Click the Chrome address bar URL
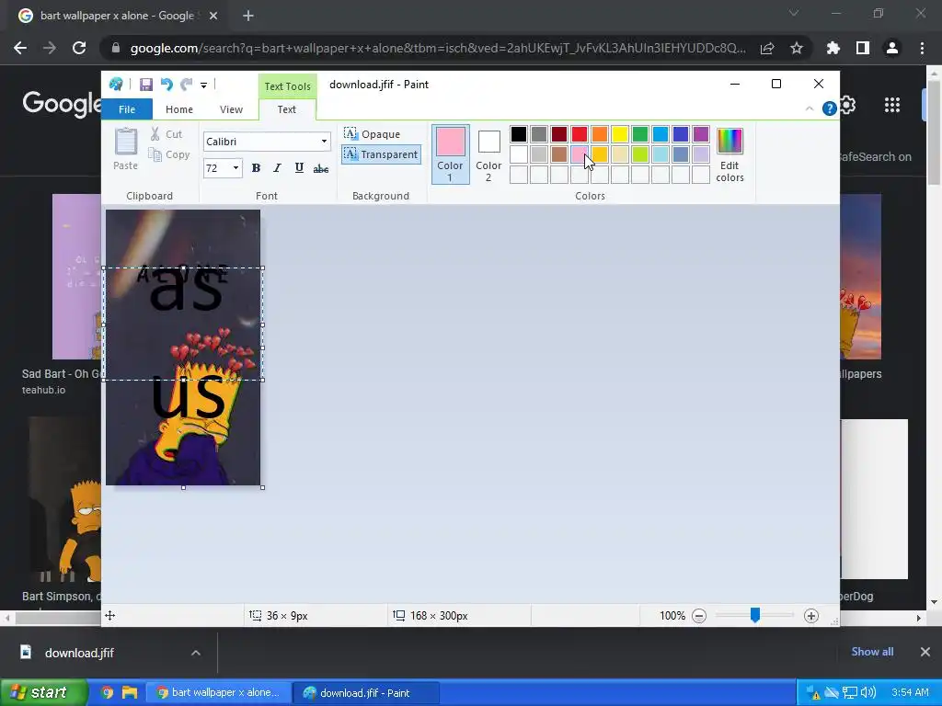This screenshot has width=942, height=706. 438,48
